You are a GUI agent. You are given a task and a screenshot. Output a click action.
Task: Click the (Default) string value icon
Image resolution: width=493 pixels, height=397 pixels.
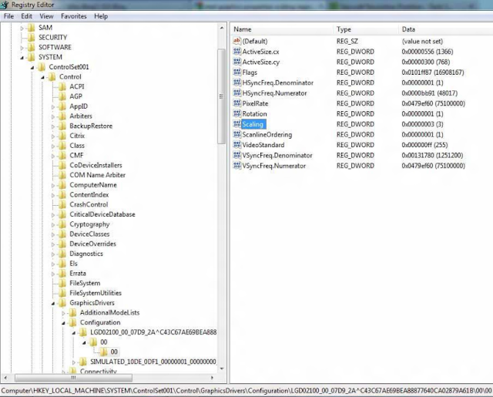pos(237,41)
